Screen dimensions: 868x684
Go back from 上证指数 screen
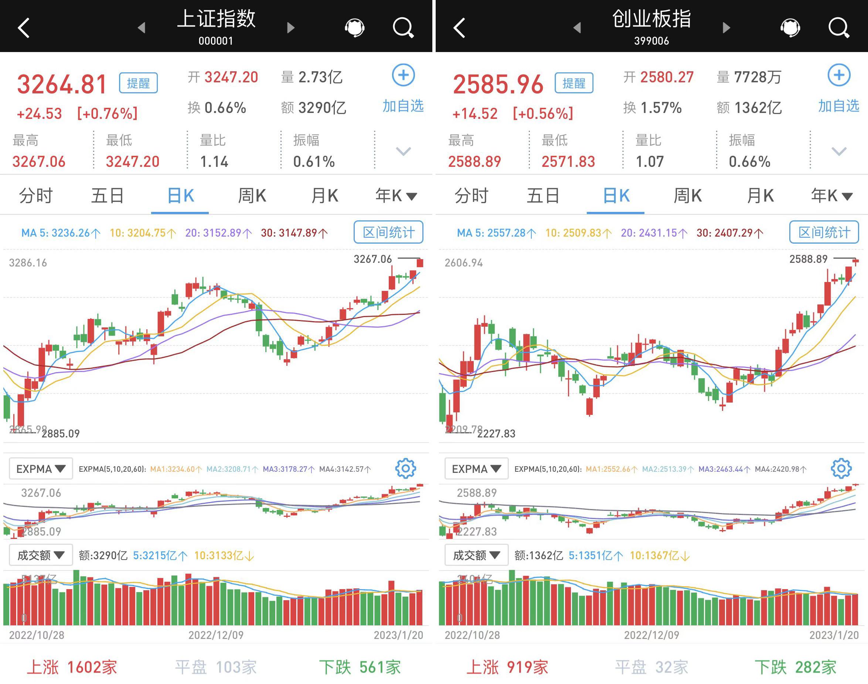tap(24, 28)
